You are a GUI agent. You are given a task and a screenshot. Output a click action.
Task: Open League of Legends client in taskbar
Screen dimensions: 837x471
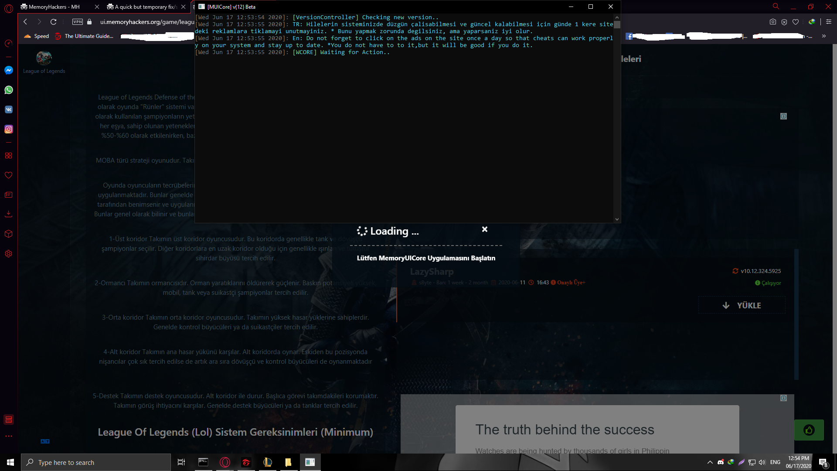click(268, 462)
